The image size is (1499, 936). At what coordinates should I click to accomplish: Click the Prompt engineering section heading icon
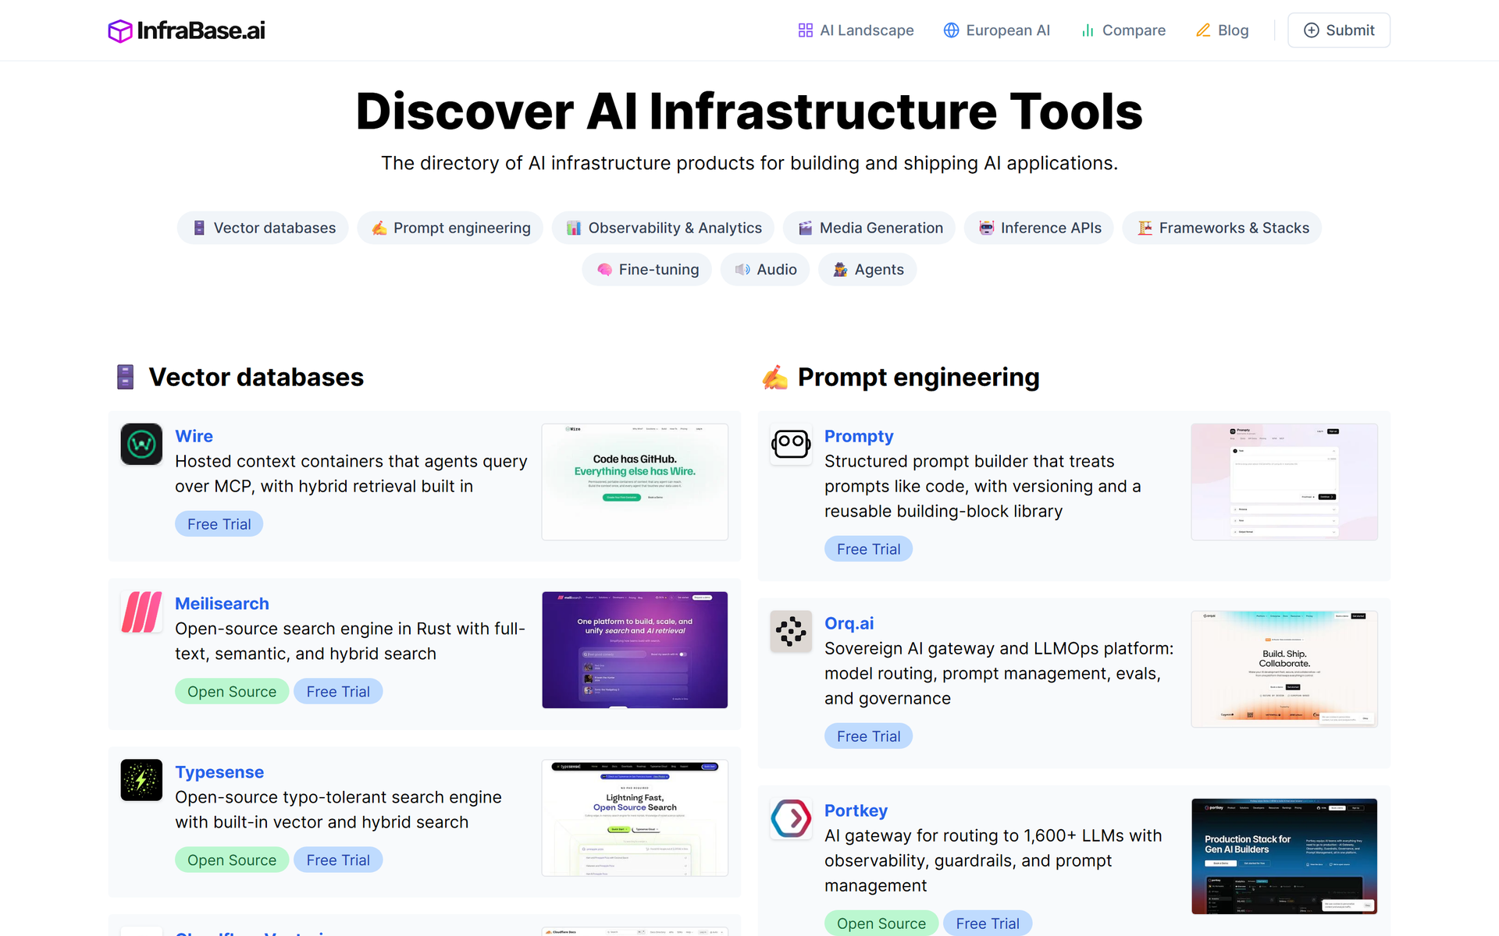click(x=774, y=378)
